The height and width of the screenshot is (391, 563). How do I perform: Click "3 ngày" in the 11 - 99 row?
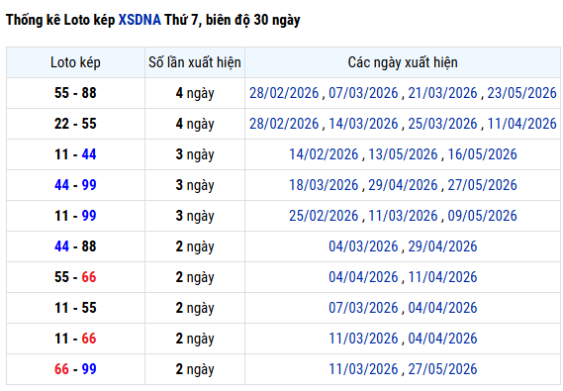(195, 216)
